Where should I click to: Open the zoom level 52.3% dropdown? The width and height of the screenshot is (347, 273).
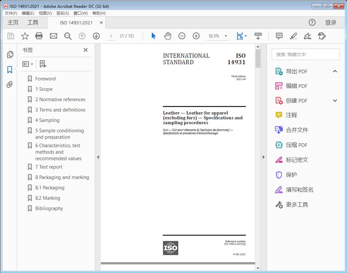click(226, 36)
